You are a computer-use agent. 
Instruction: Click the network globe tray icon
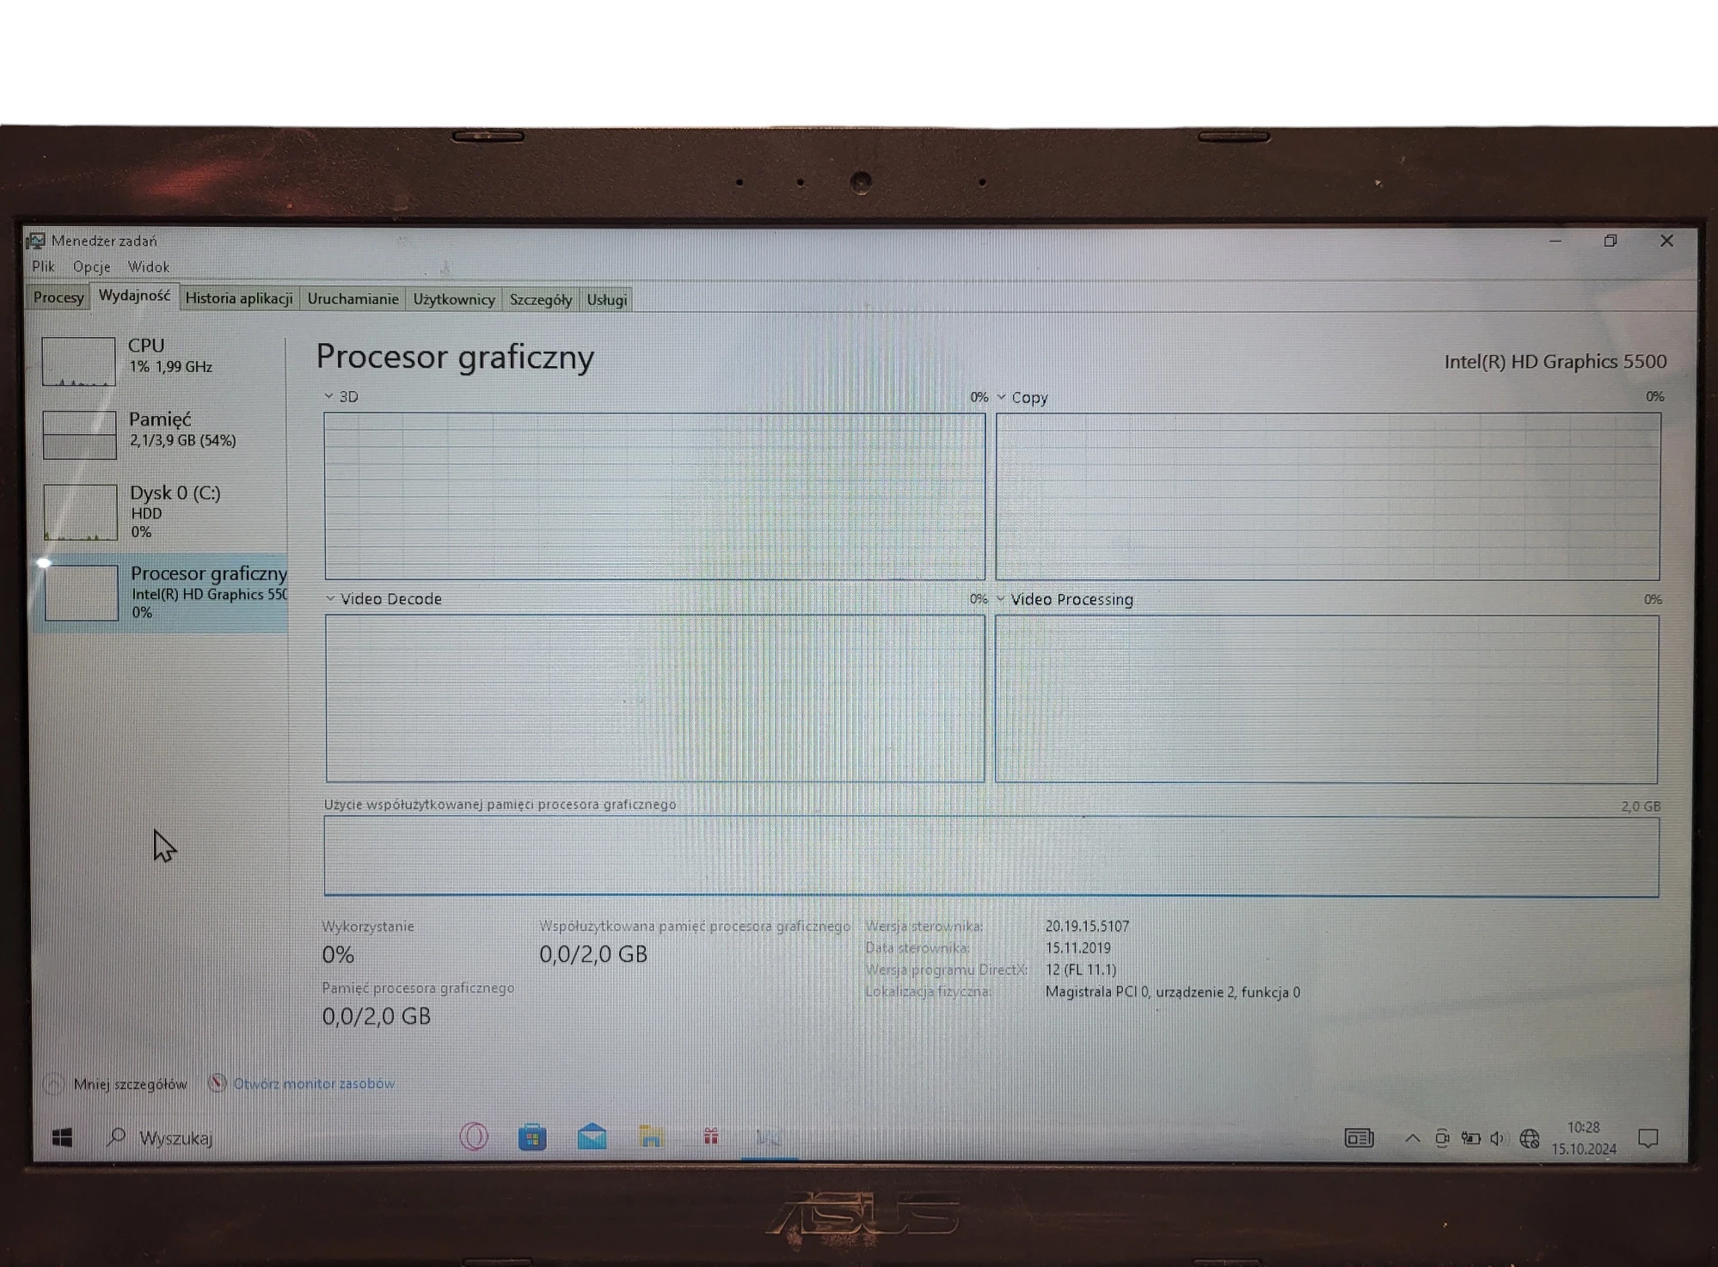point(1529,1138)
